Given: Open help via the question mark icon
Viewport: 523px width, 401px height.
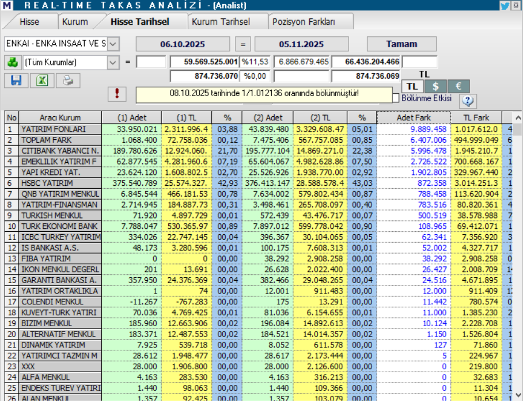Looking at the screenshot, I should [x=468, y=101].
